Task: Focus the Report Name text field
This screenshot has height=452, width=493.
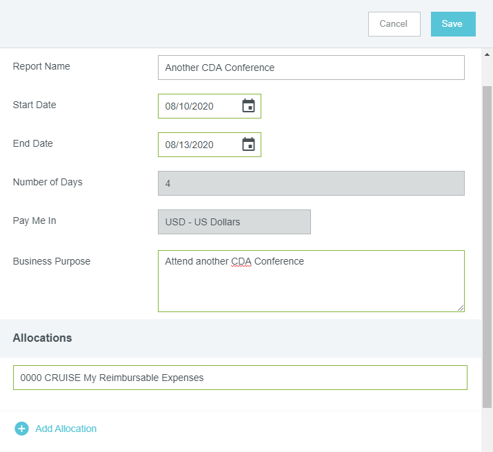Action: (310, 68)
